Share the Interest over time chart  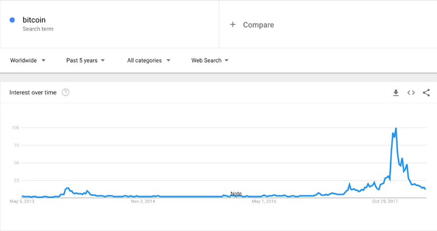coord(426,93)
